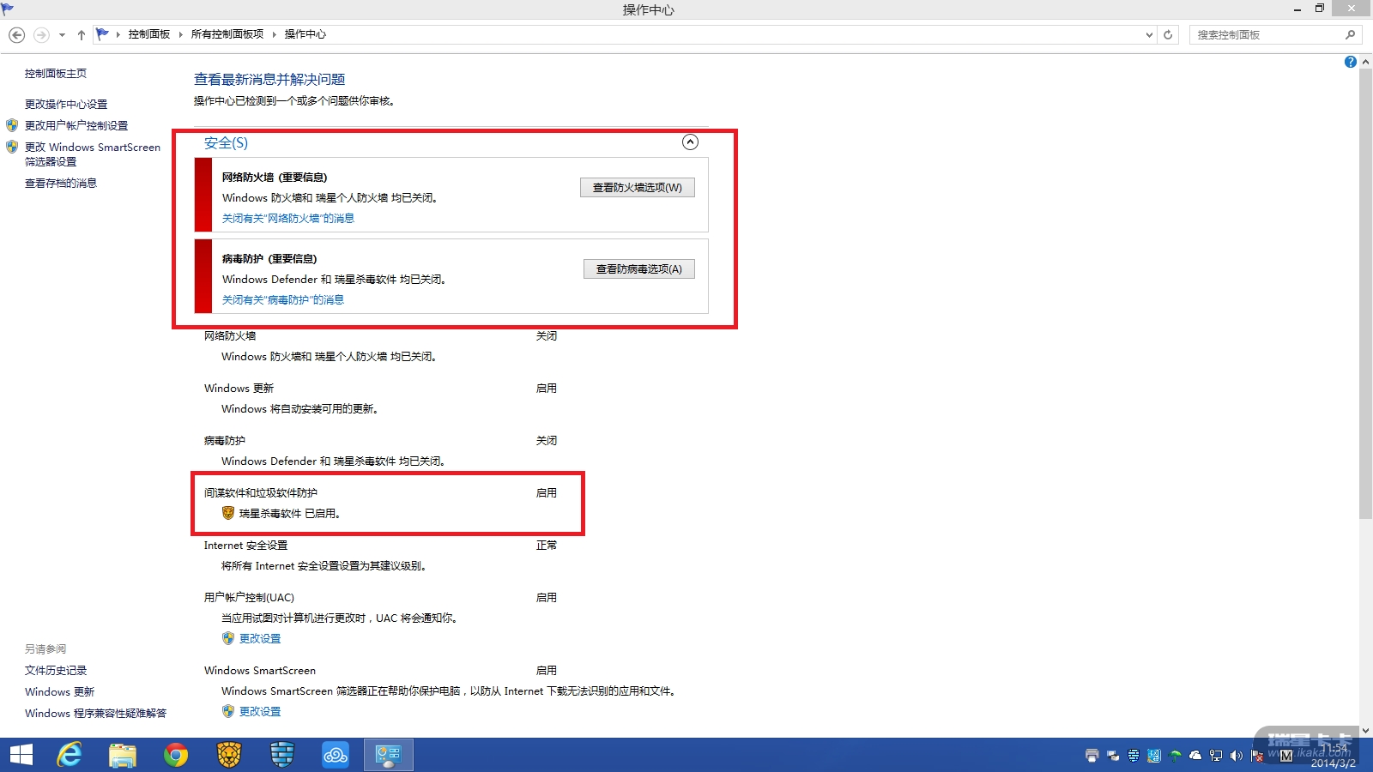
Task: Click 查看防病毒选项(A) button
Action: pyautogui.click(x=639, y=269)
